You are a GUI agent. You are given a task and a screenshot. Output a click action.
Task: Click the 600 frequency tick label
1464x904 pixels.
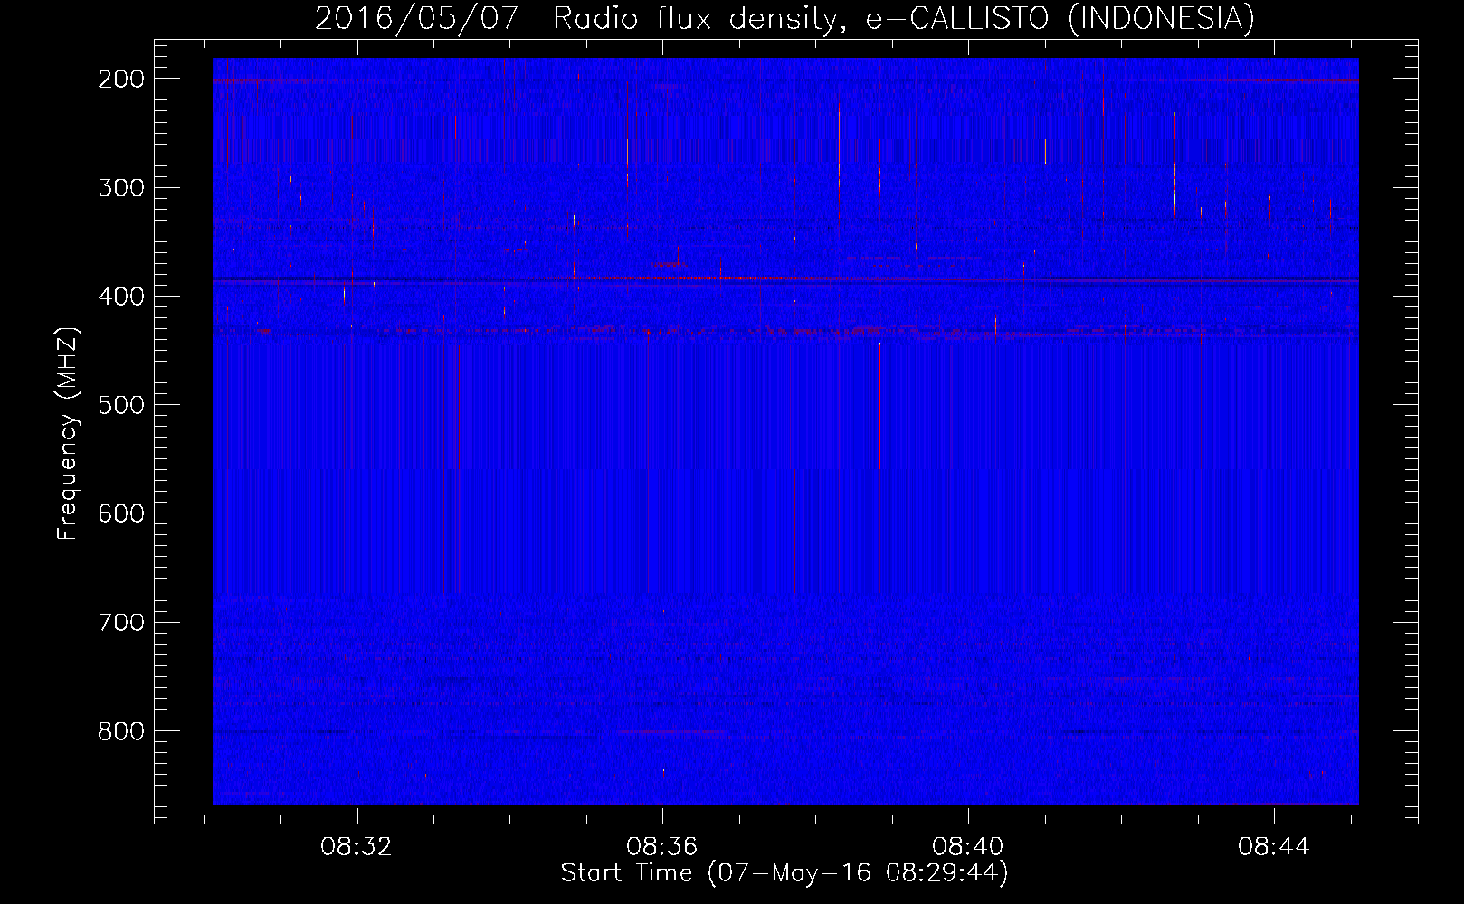121,513
